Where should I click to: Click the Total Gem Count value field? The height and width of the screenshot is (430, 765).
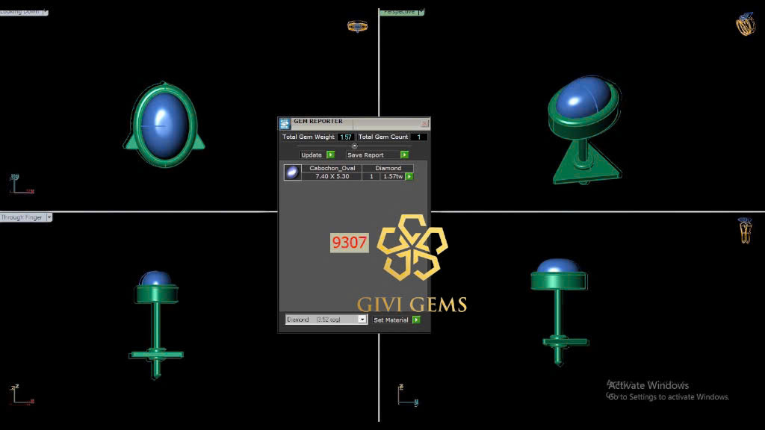[x=418, y=137]
